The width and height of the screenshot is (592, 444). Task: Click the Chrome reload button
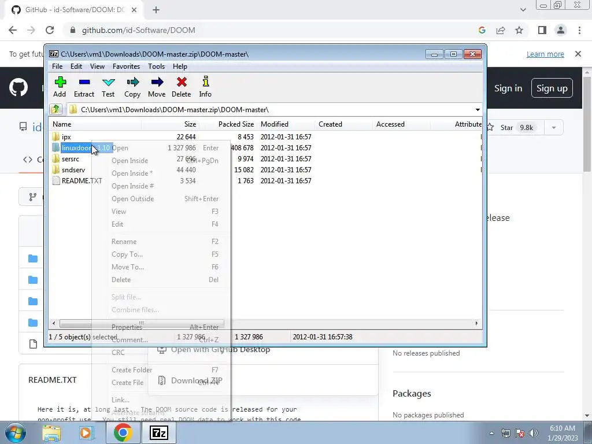click(50, 30)
